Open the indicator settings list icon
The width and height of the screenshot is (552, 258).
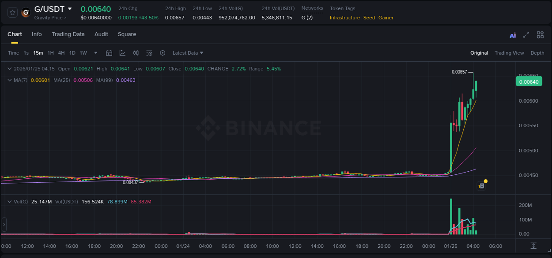coord(149,53)
